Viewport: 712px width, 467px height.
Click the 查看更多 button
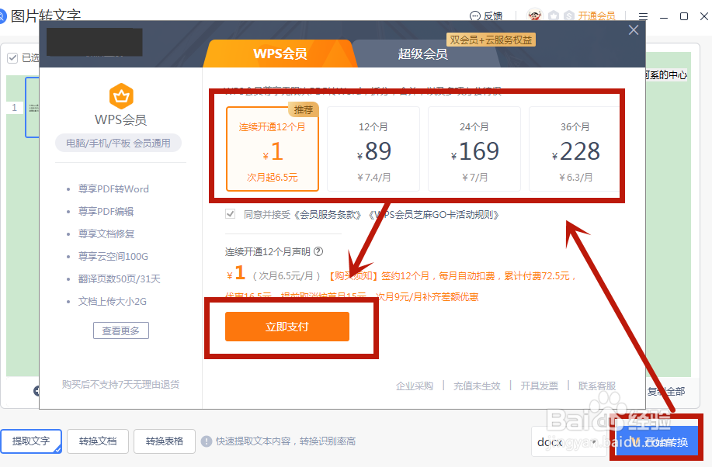(121, 330)
